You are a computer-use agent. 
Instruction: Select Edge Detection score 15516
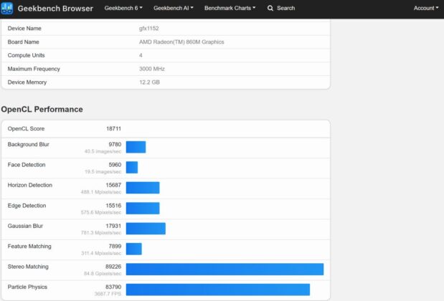click(x=113, y=206)
